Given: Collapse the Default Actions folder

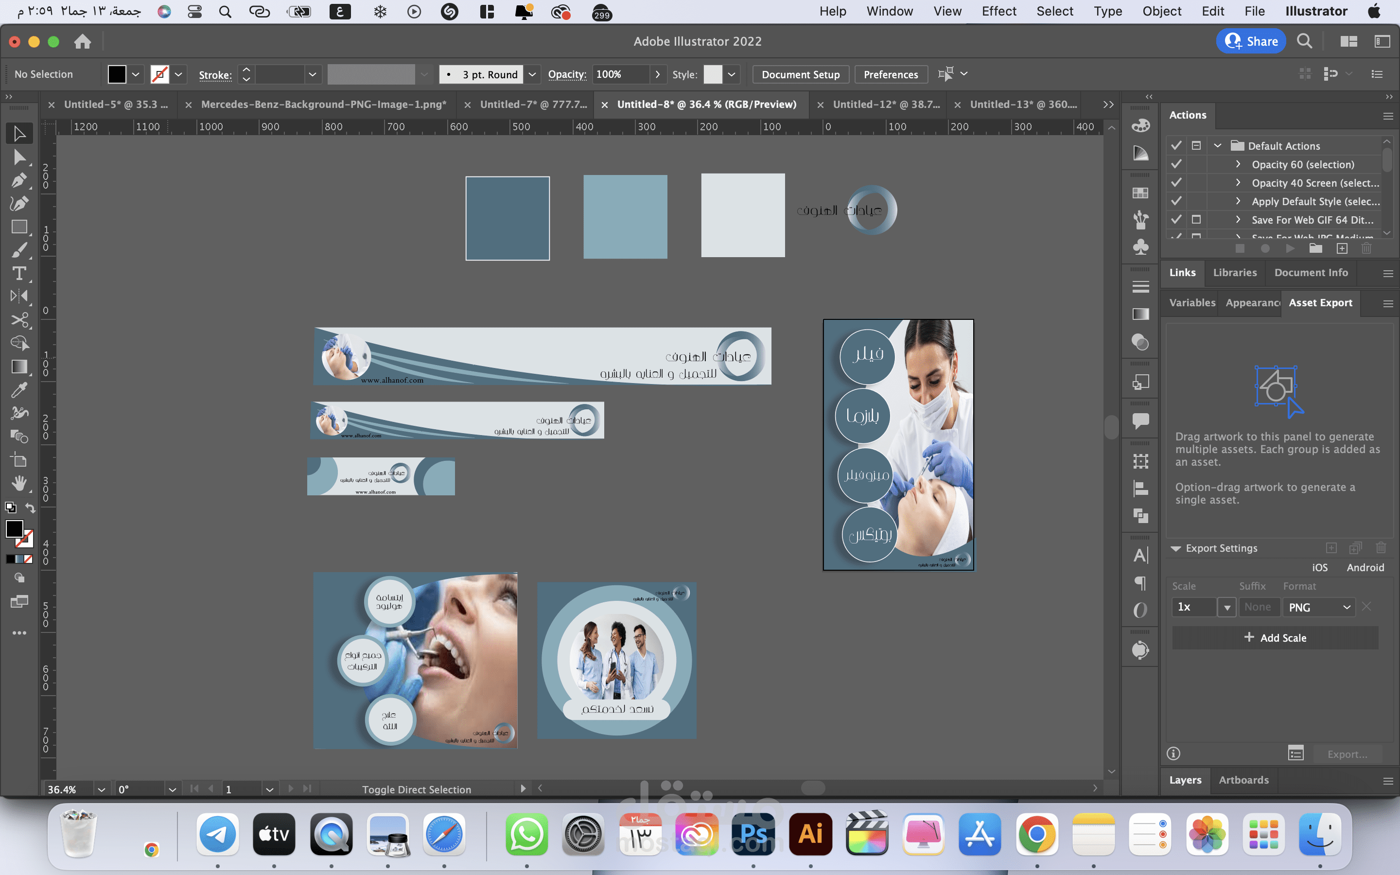Looking at the screenshot, I should coord(1217,146).
